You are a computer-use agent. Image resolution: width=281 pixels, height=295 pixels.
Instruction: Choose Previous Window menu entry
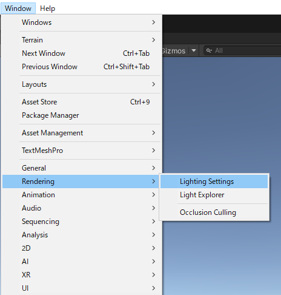(81, 67)
